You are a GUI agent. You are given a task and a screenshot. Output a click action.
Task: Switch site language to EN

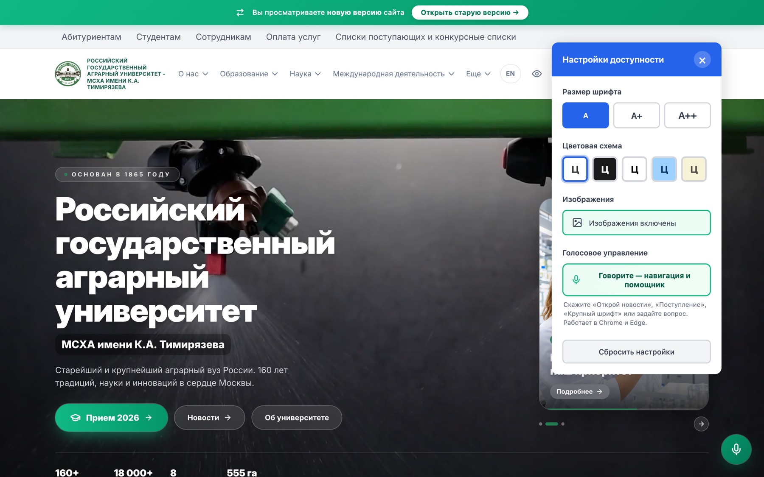[x=510, y=74]
